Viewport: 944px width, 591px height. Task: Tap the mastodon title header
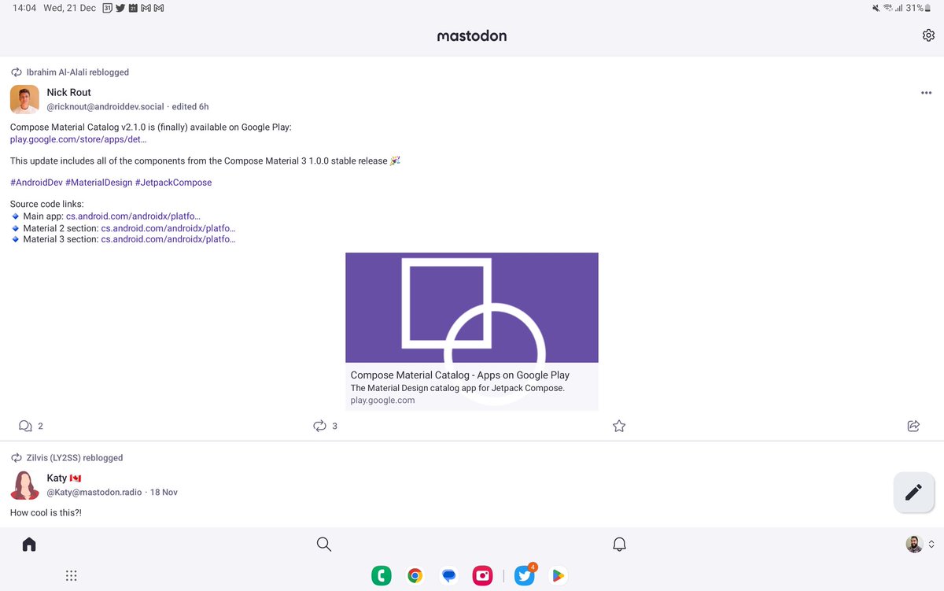click(472, 35)
